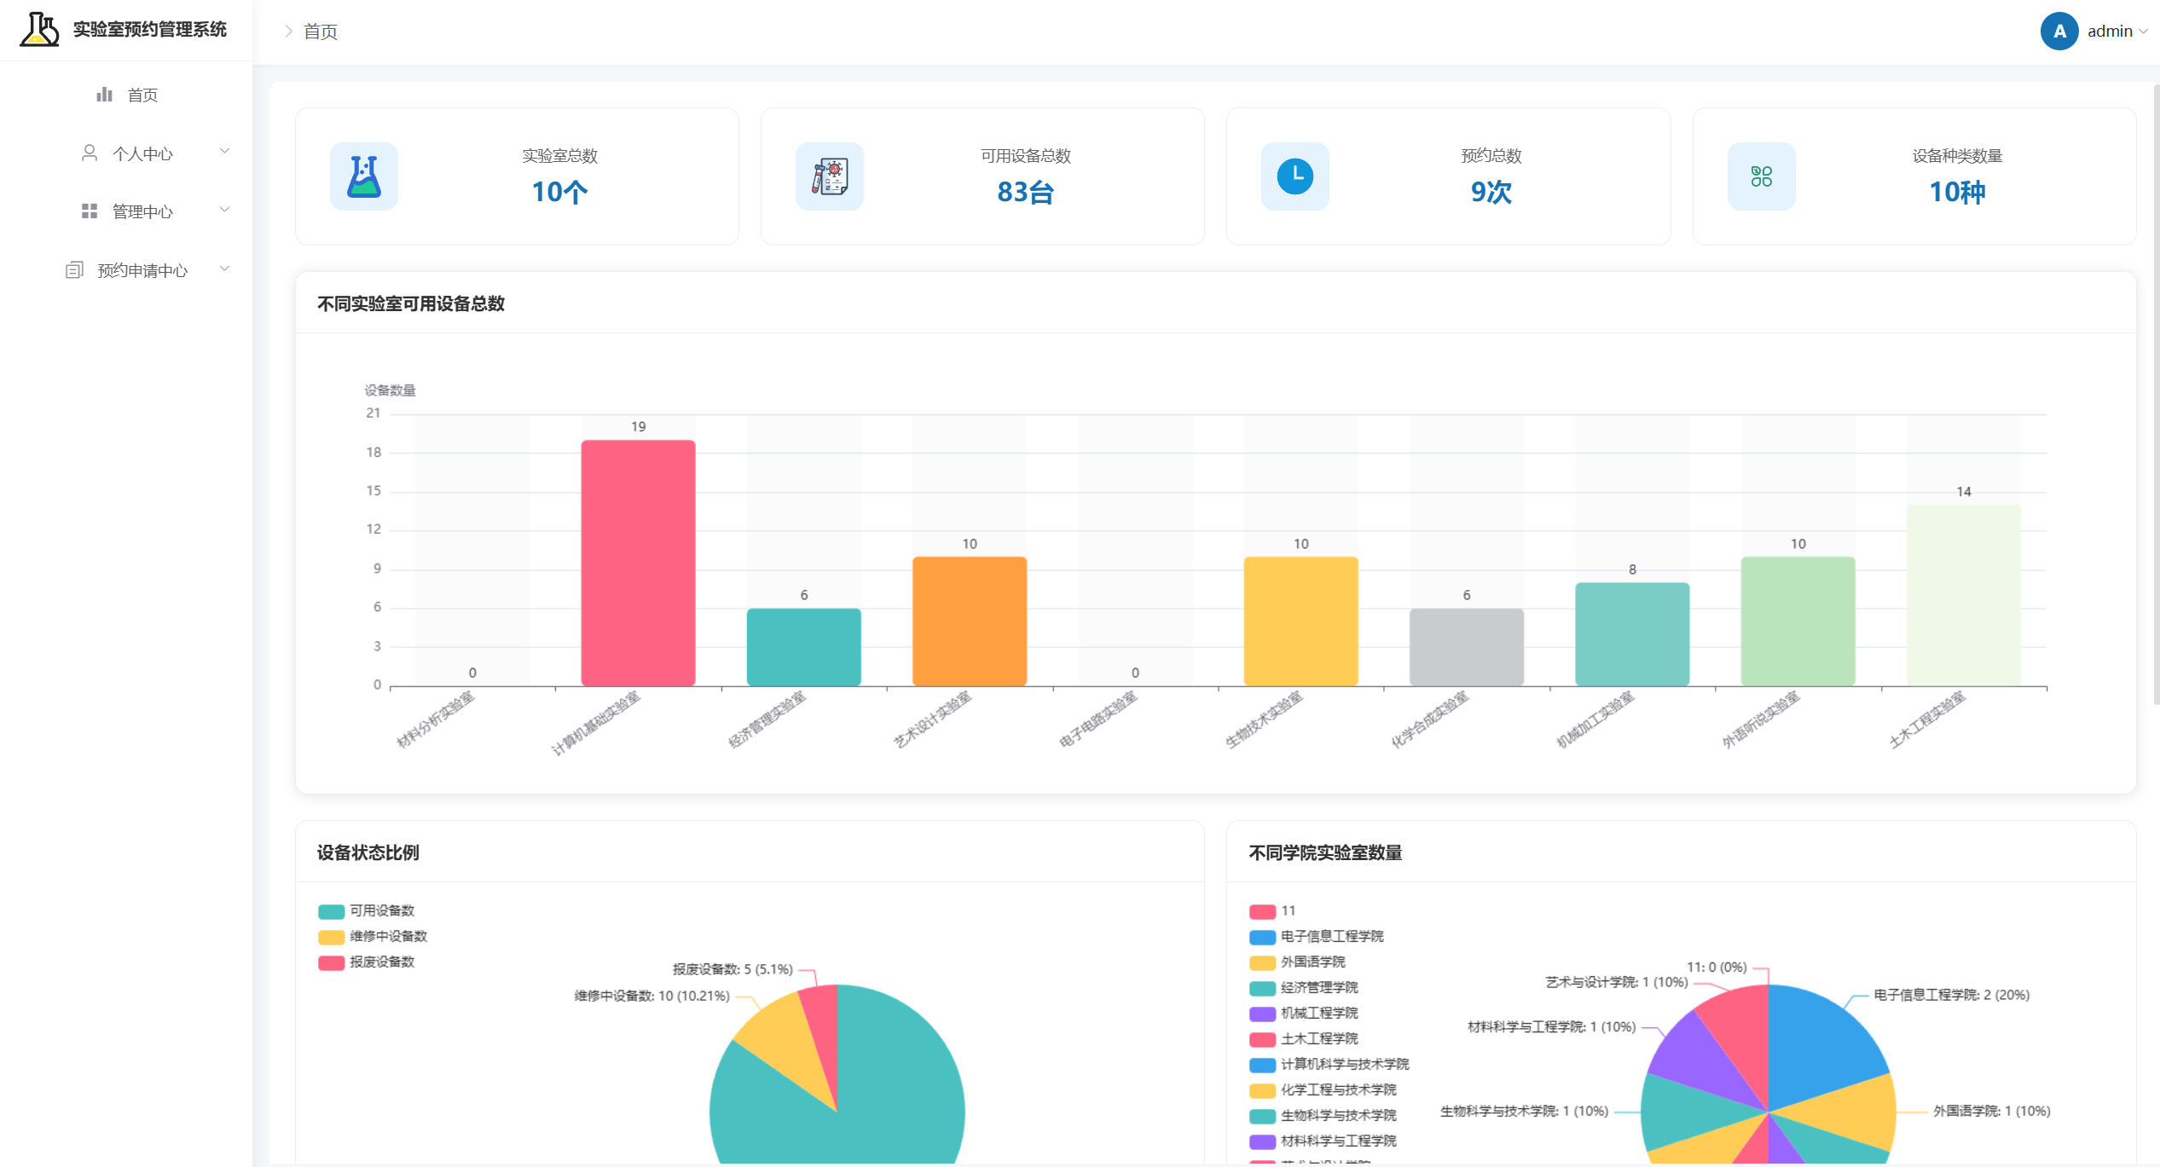The width and height of the screenshot is (2160, 1167).
Task: Click the 机械加工实验室 bar with value 8
Action: click(x=1632, y=634)
